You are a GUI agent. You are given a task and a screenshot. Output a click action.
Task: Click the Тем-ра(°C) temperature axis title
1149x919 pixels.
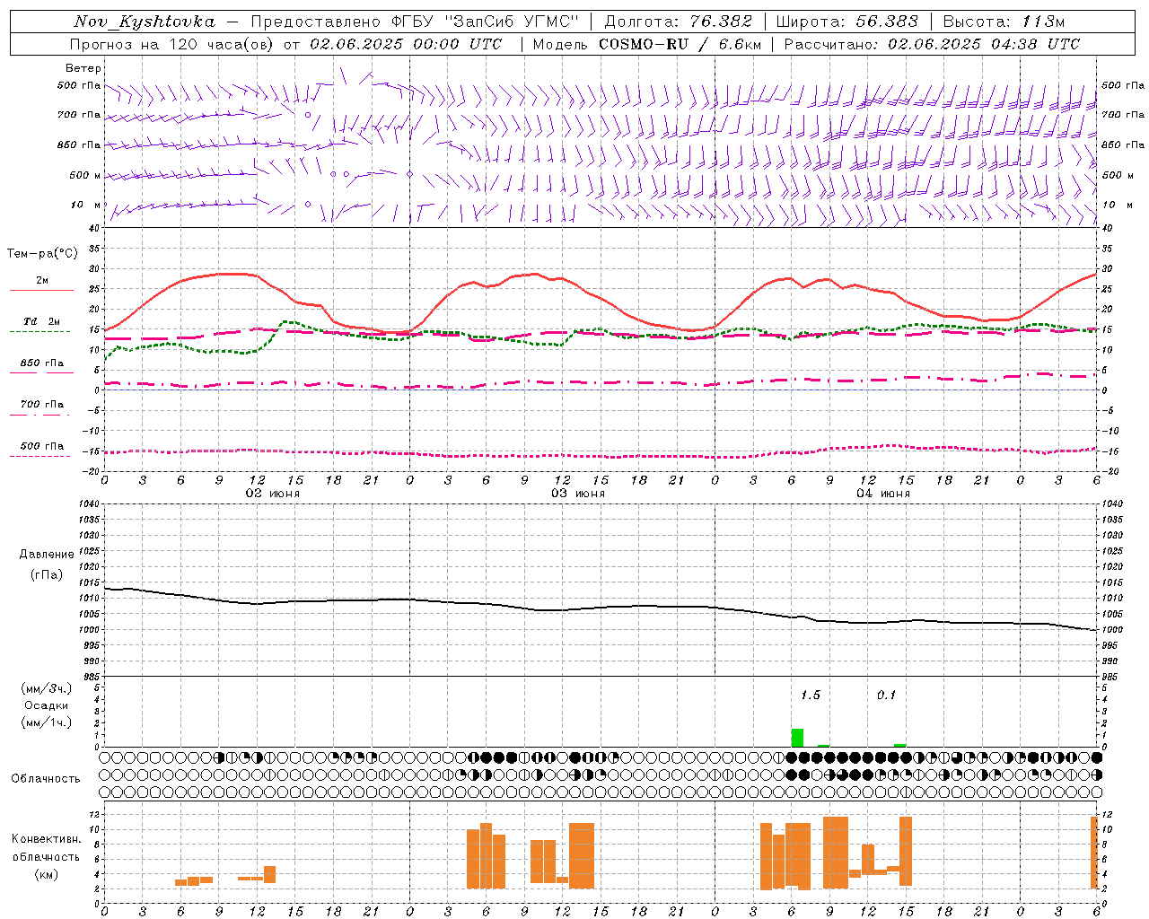click(42, 254)
